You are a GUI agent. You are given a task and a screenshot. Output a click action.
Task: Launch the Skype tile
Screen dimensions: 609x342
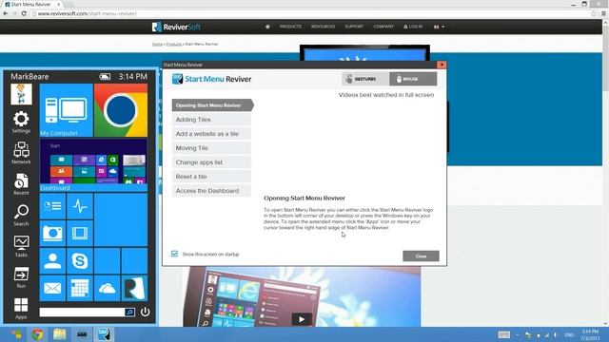(x=80, y=261)
